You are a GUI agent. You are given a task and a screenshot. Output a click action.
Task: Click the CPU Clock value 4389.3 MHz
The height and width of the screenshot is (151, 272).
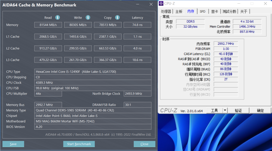click(x=93, y=82)
